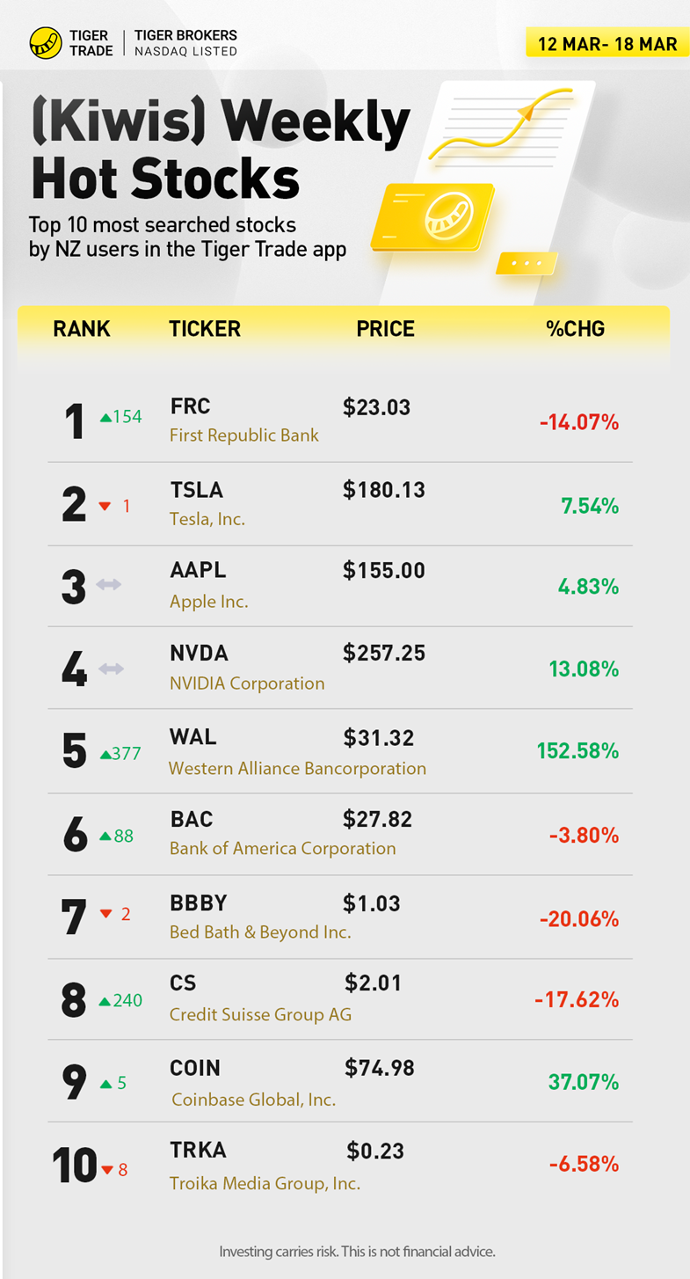The height and width of the screenshot is (1279, 690).
Task: Click the green up arrow beside WAL
Action: tap(105, 754)
